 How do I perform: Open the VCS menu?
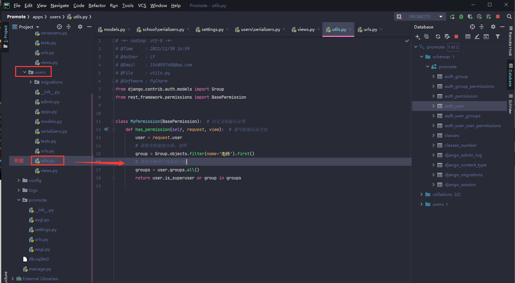(x=142, y=6)
